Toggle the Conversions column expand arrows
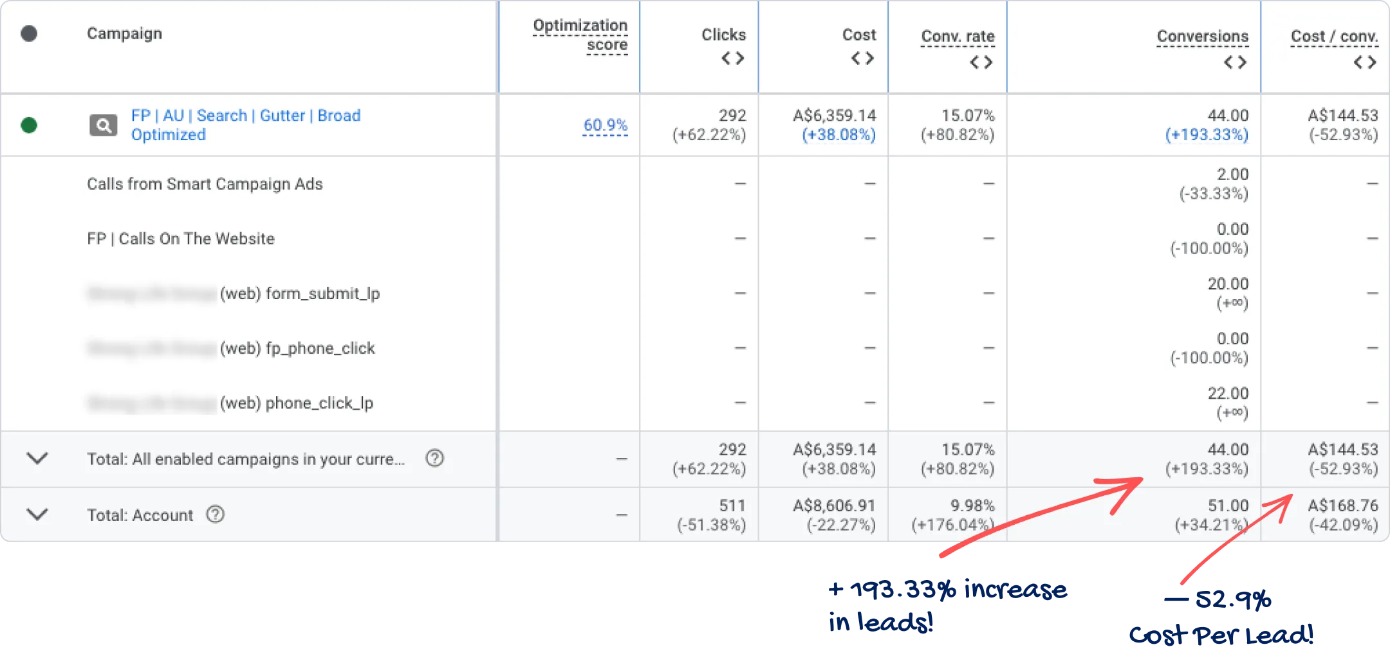Image resolution: width=1390 pixels, height=656 pixels. [x=1236, y=62]
